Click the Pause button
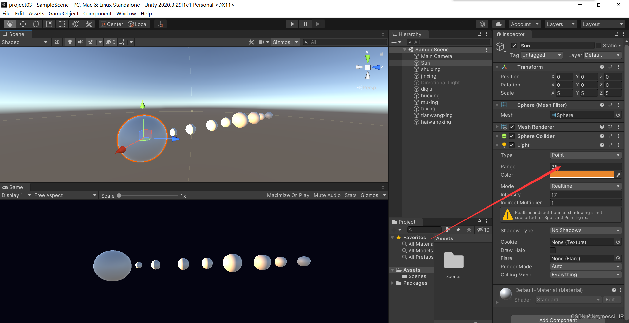 tap(305, 24)
